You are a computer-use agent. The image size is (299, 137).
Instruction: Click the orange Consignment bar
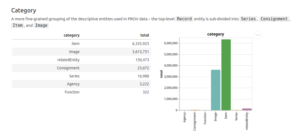tap(195, 110)
